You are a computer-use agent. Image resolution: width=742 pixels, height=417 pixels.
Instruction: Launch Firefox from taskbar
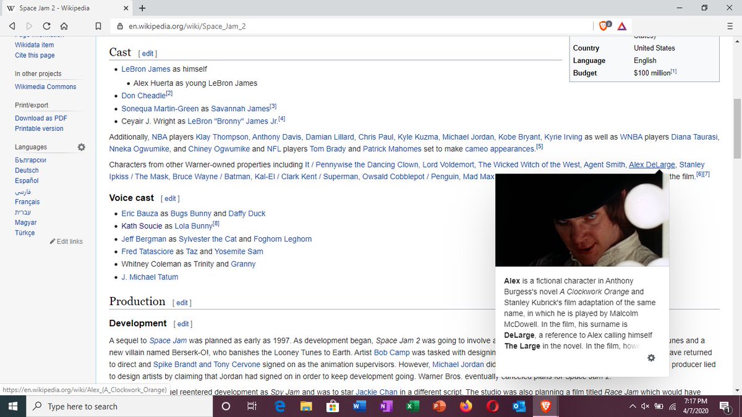coord(466,406)
